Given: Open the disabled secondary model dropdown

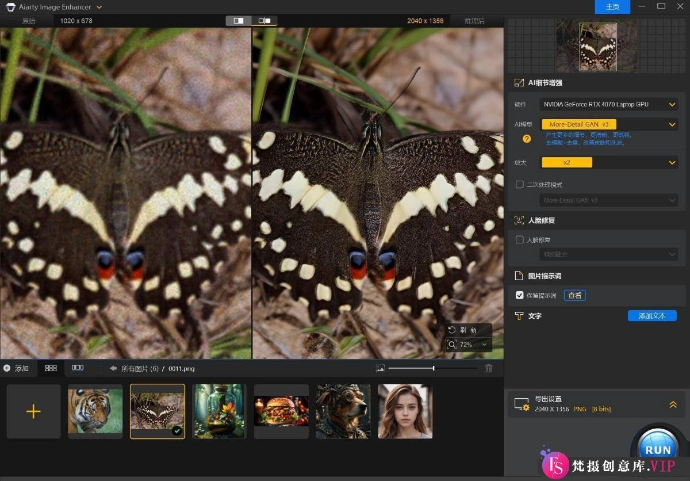Looking at the screenshot, I should point(609,200).
